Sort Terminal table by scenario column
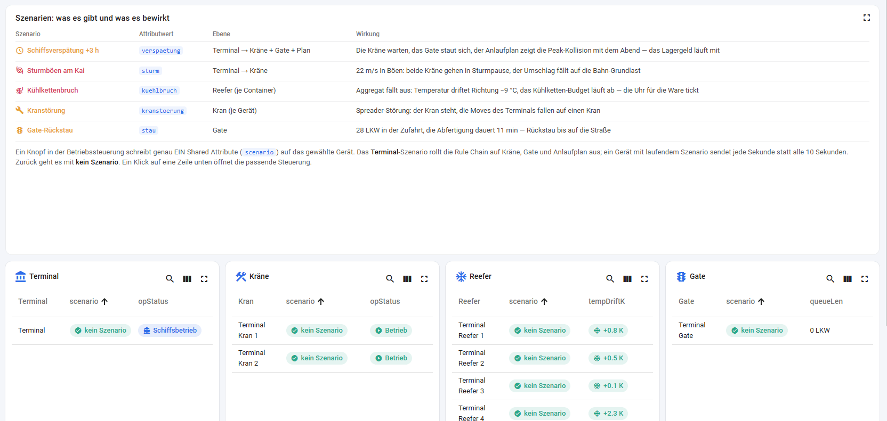Viewport: 887px width, 421px height. coord(88,301)
